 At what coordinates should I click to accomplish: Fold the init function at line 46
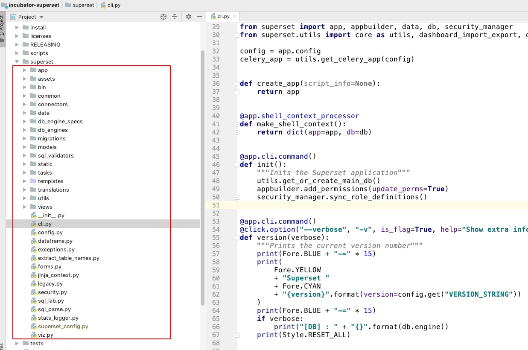236,165
